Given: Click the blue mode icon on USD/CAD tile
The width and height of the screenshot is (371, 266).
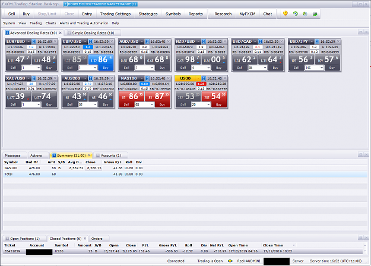Looking at the screenshot, I should click(260, 42).
